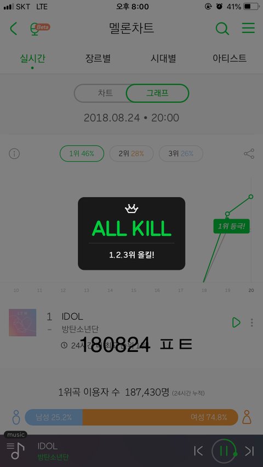Select the 1위 46% rank pill

[82, 154]
